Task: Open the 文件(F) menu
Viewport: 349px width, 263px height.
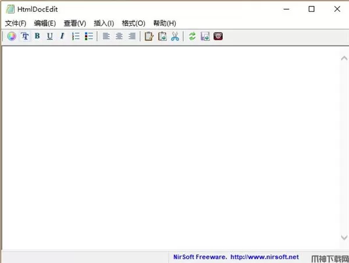Action: point(16,23)
